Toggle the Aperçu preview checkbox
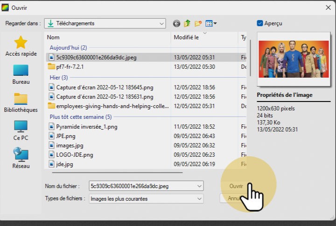The height and width of the screenshot is (226, 336). tap(260, 23)
